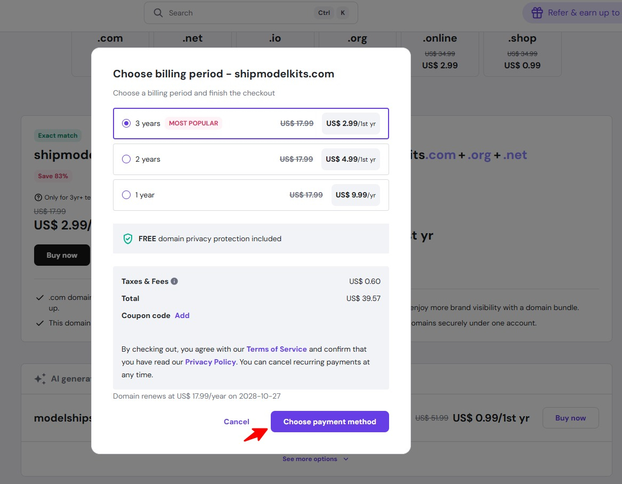This screenshot has height=484, width=622.
Task: Click Choose payment method button
Action: pyautogui.click(x=329, y=422)
